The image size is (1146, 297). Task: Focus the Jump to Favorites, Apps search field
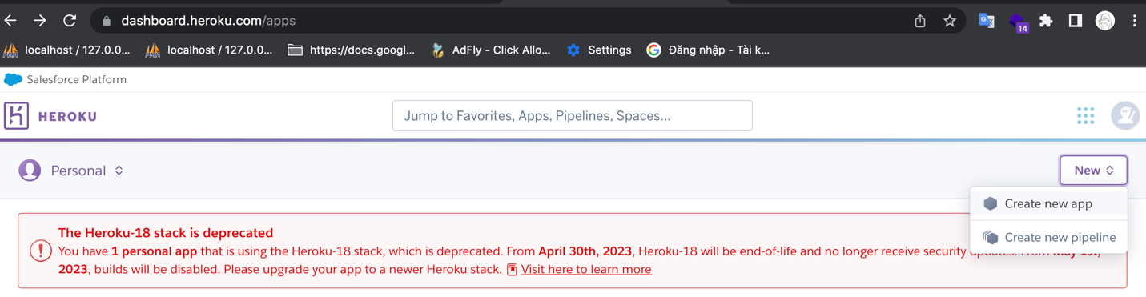(573, 116)
